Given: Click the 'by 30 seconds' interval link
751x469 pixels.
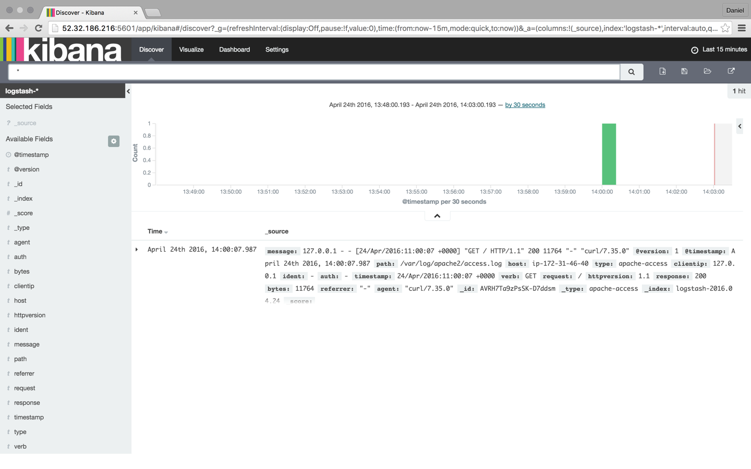Looking at the screenshot, I should [525, 105].
